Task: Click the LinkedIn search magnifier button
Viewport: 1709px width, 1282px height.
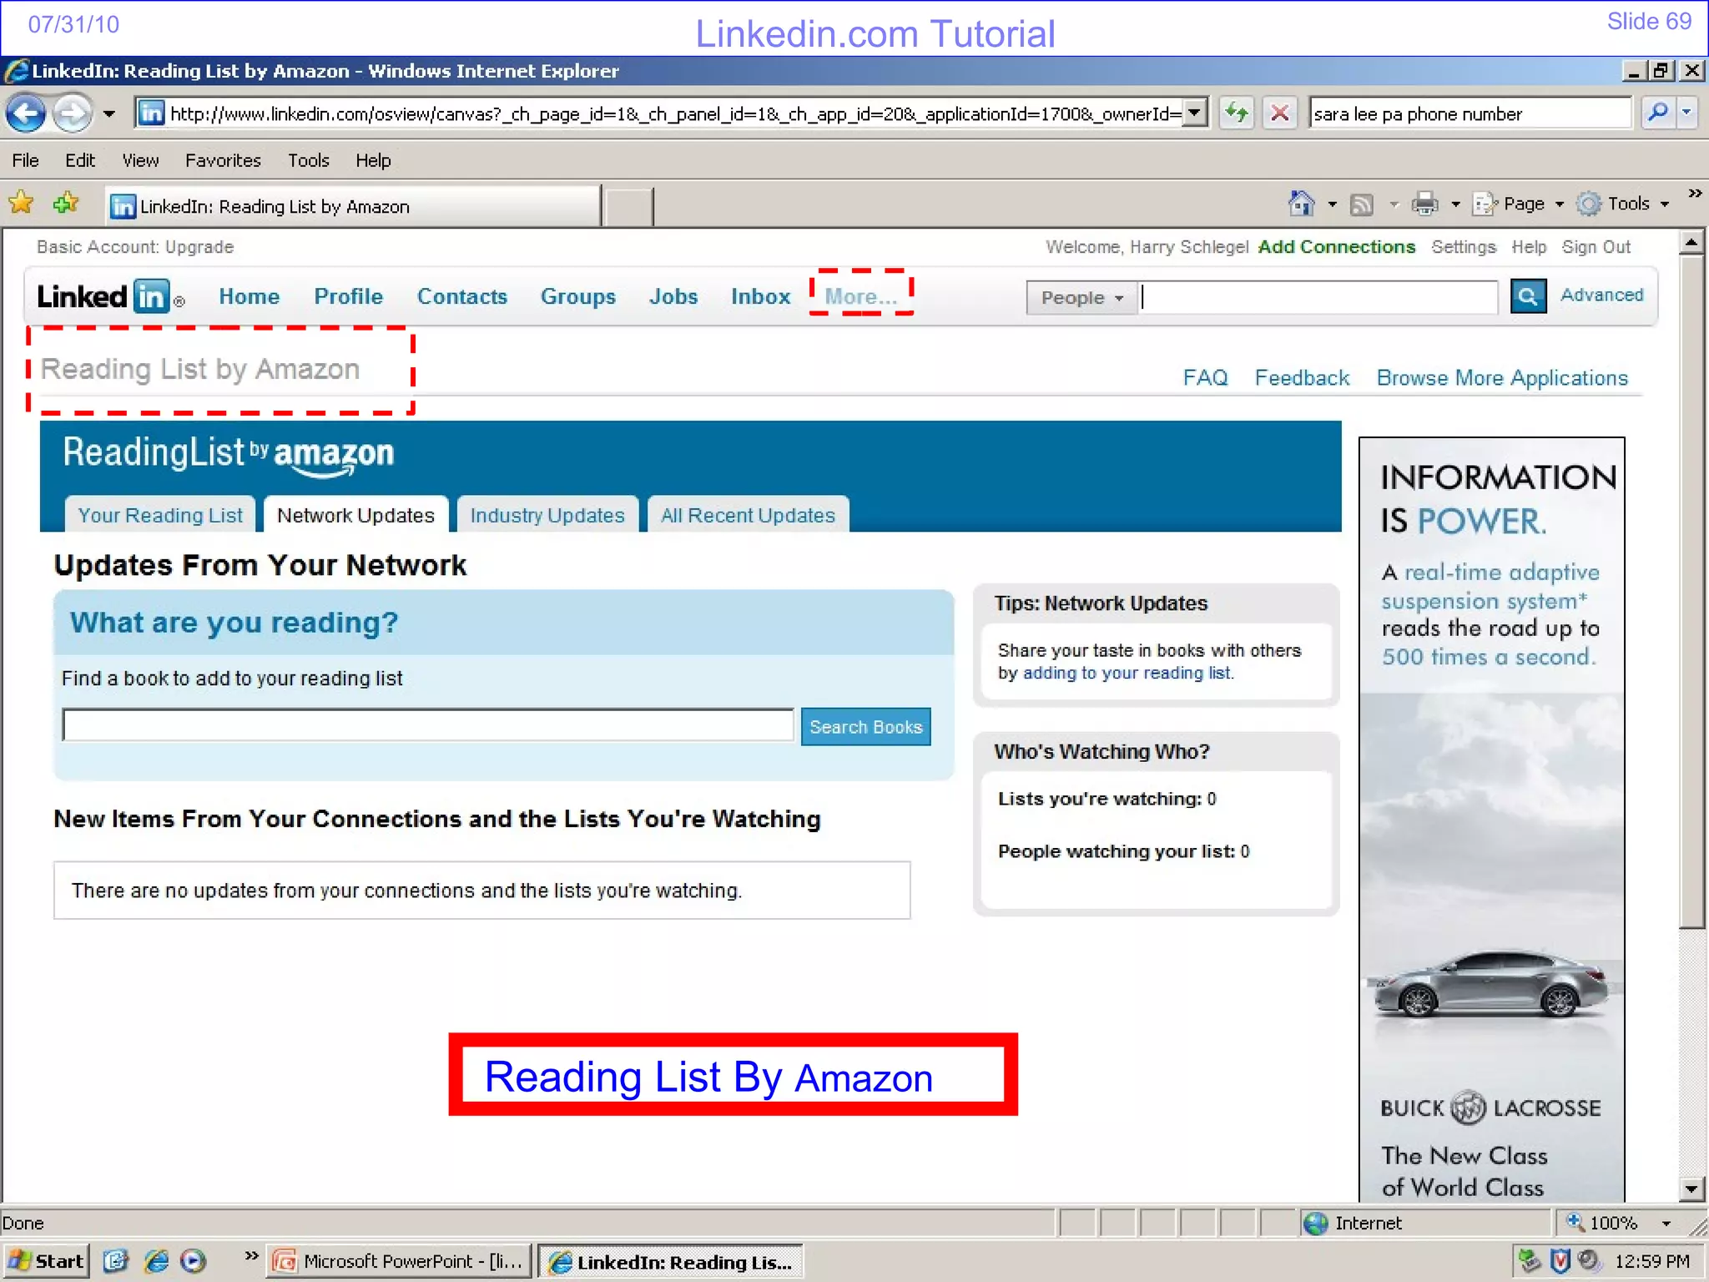Action: (x=1527, y=296)
